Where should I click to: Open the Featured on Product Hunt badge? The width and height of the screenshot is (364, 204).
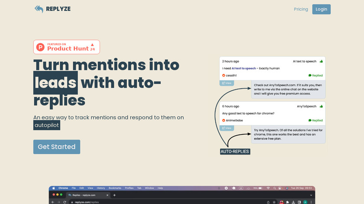pyautogui.click(x=67, y=47)
